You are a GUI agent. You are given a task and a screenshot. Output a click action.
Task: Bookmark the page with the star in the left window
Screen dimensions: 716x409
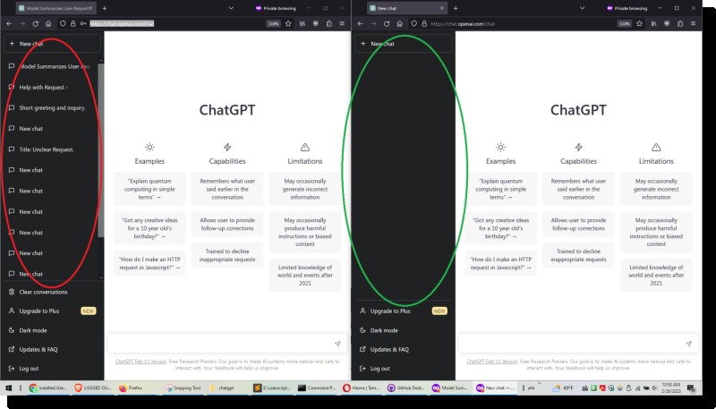click(x=288, y=24)
